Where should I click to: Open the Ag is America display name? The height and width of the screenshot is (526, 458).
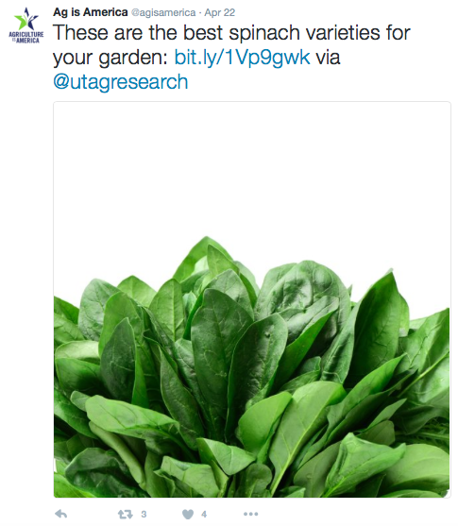pos(91,12)
